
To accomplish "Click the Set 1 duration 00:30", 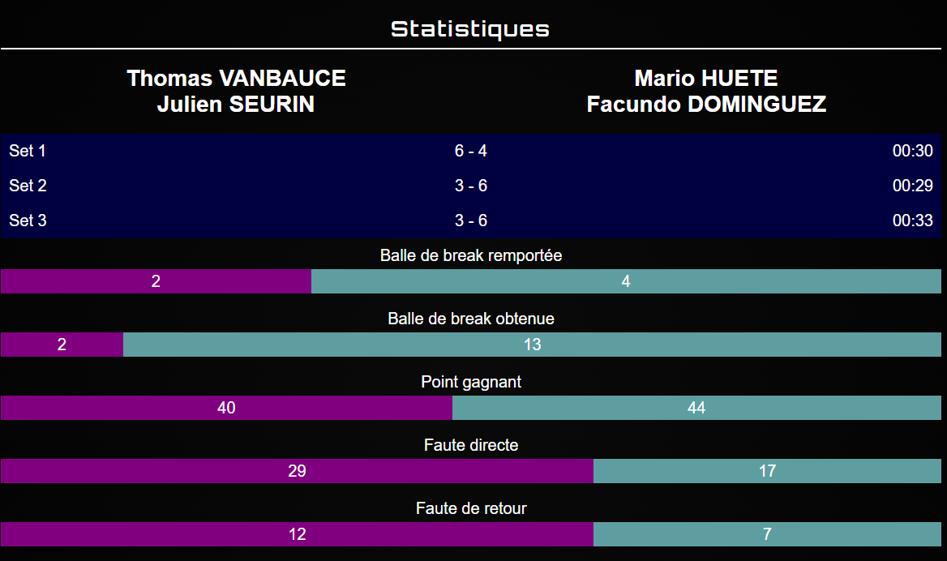I will (912, 151).
